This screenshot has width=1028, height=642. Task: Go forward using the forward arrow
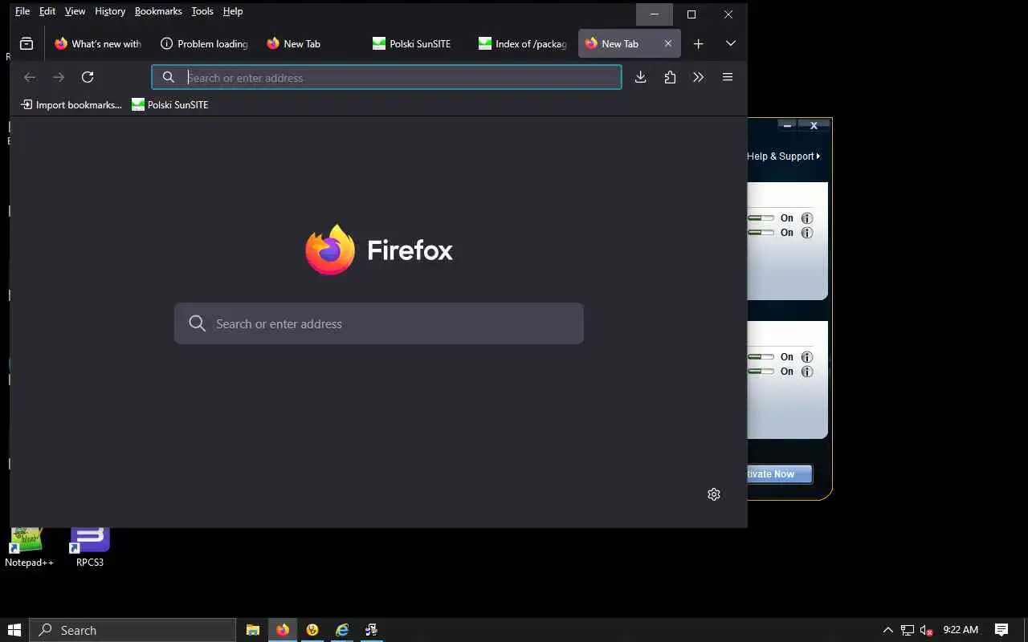pyautogui.click(x=59, y=77)
